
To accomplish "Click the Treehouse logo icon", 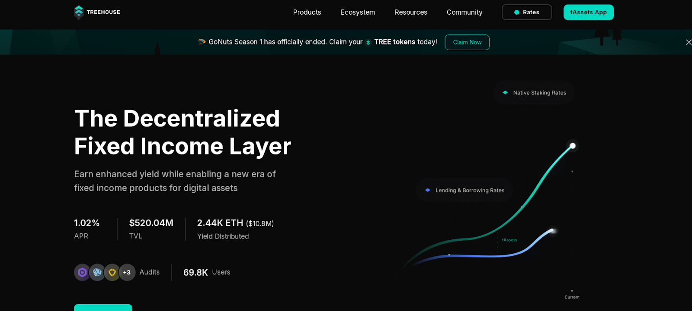I will coord(79,12).
